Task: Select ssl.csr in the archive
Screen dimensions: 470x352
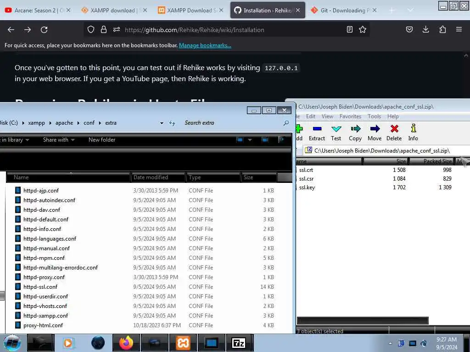Action: (306, 179)
